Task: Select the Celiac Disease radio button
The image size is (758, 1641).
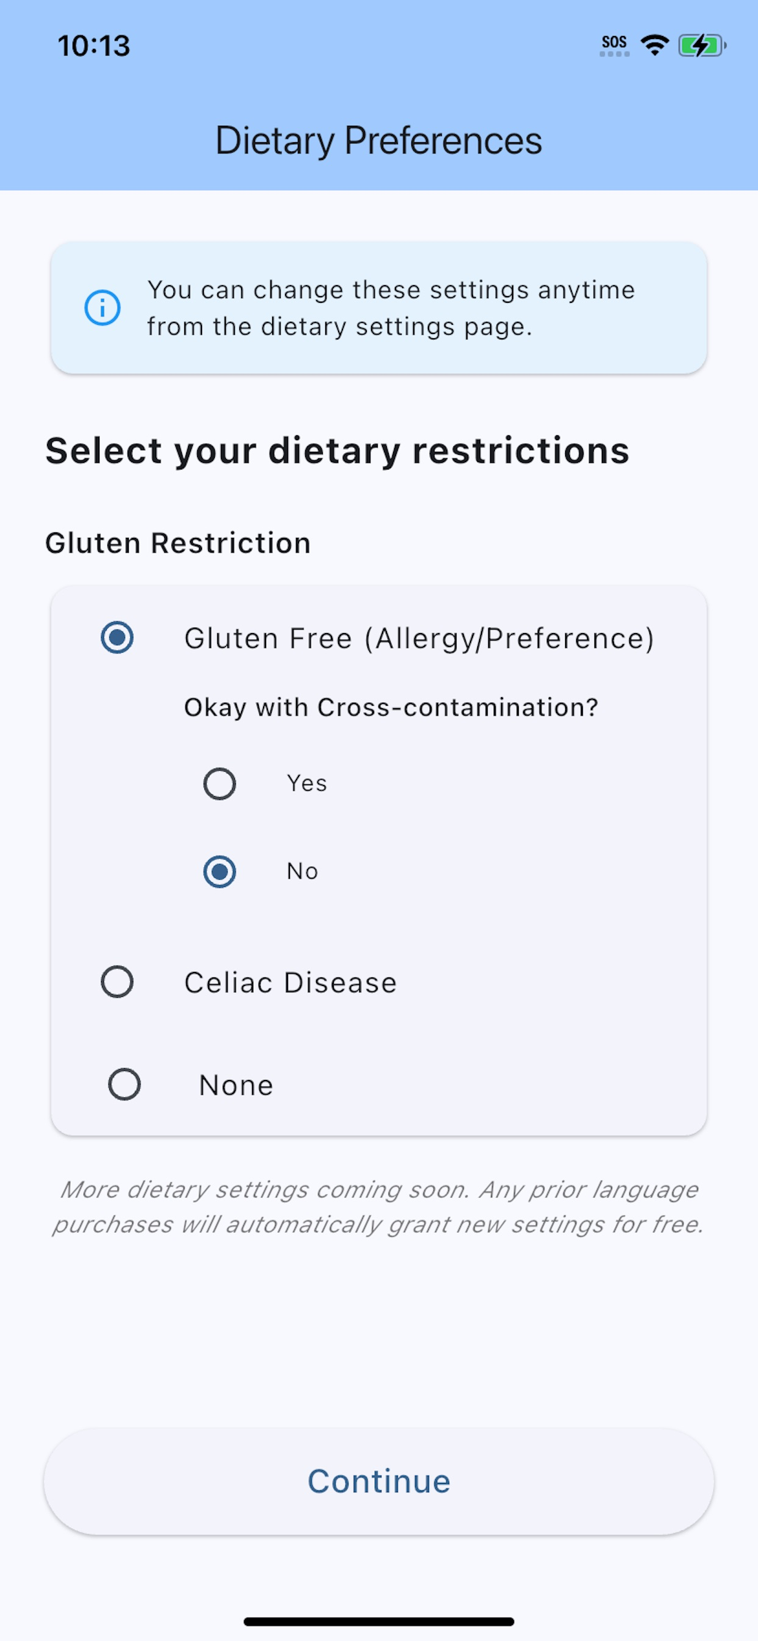Action: [x=117, y=982]
